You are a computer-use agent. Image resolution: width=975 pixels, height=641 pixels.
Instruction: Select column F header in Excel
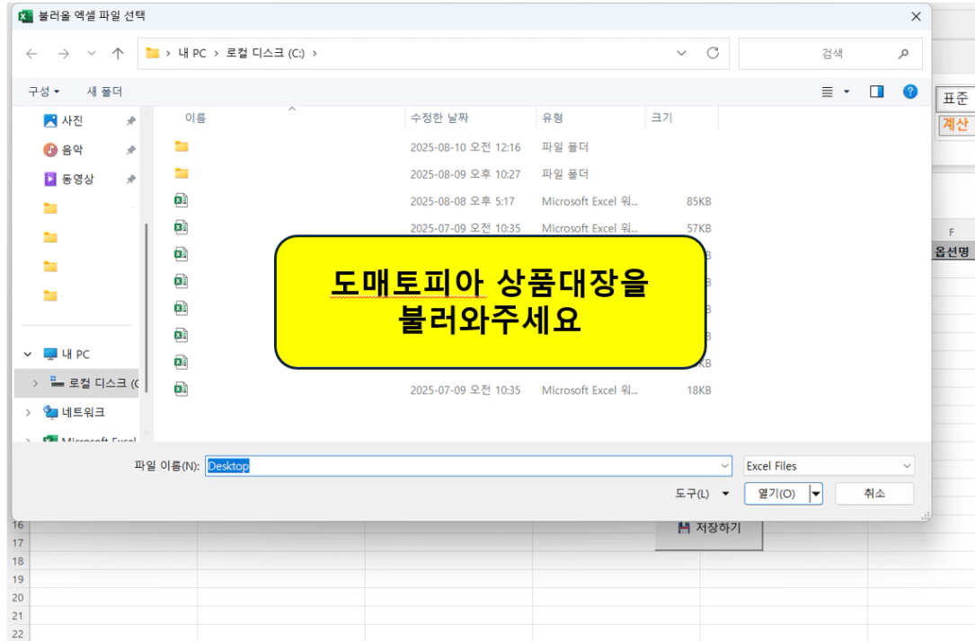point(952,232)
